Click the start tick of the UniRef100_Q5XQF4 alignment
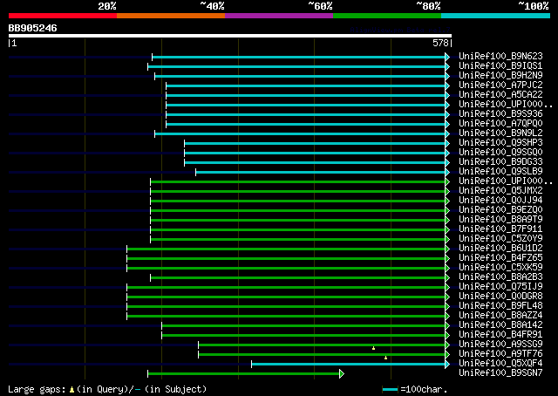 pos(252,364)
